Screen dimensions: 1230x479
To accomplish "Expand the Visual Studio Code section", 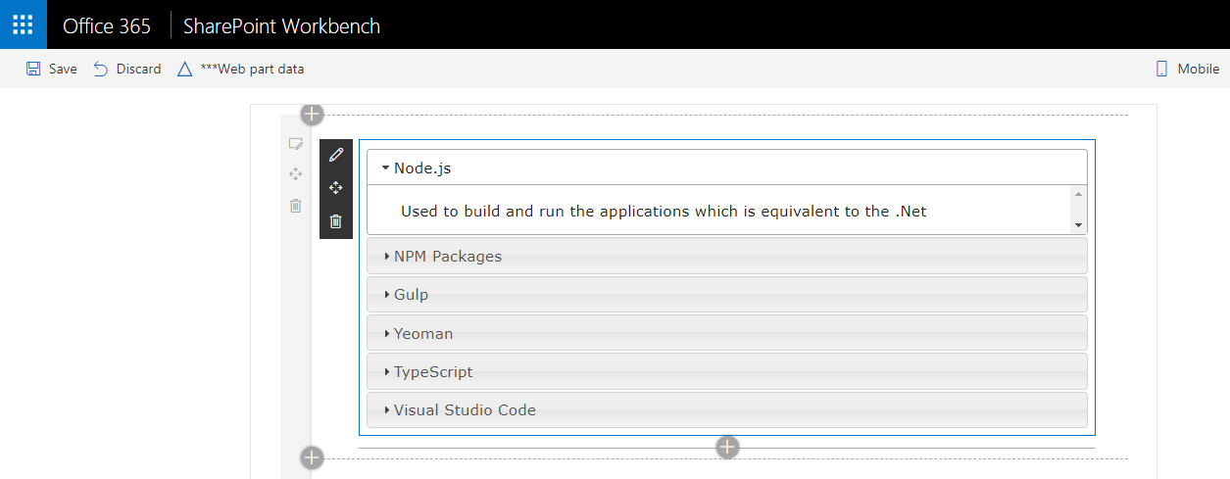I will (465, 410).
